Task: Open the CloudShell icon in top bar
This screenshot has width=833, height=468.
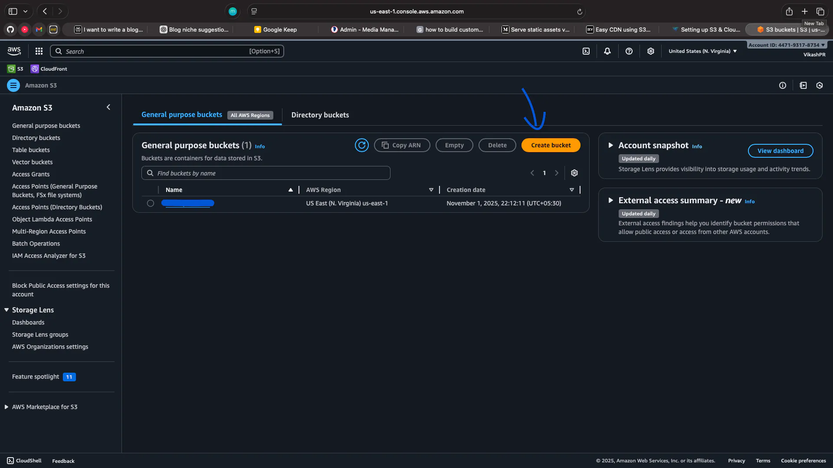Action: [586, 51]
